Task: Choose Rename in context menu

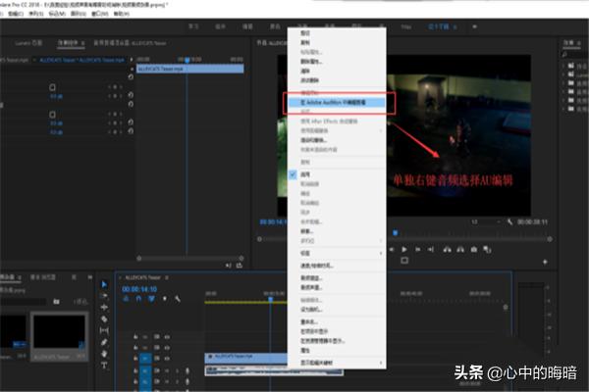Action: (337, 321)
